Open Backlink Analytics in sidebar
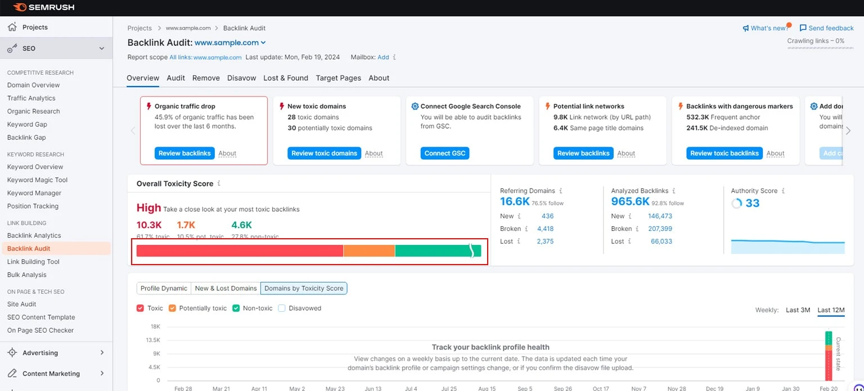864x391 pixels. (34, 236)
